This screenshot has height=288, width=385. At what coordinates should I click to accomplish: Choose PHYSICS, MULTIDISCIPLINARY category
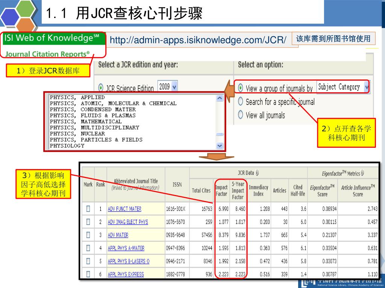(94, 127)
